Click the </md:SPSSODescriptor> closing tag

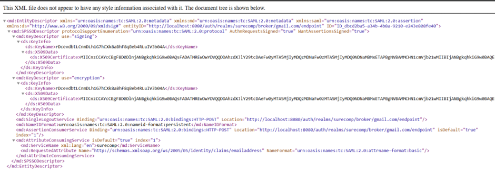pyautogui.click(x=38, y=160)
